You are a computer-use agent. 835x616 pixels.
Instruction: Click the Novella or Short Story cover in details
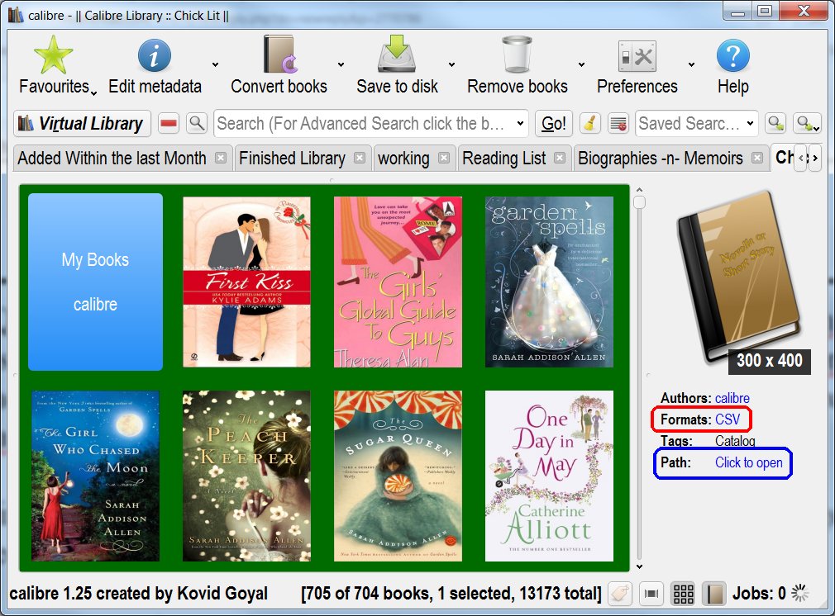[x=739, y=277]
